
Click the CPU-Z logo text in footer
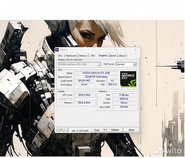pos(63,130)
